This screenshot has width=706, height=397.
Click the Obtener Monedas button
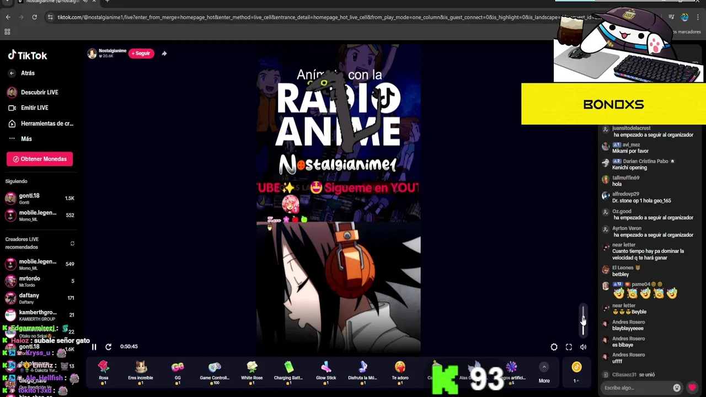pos(40,159)
